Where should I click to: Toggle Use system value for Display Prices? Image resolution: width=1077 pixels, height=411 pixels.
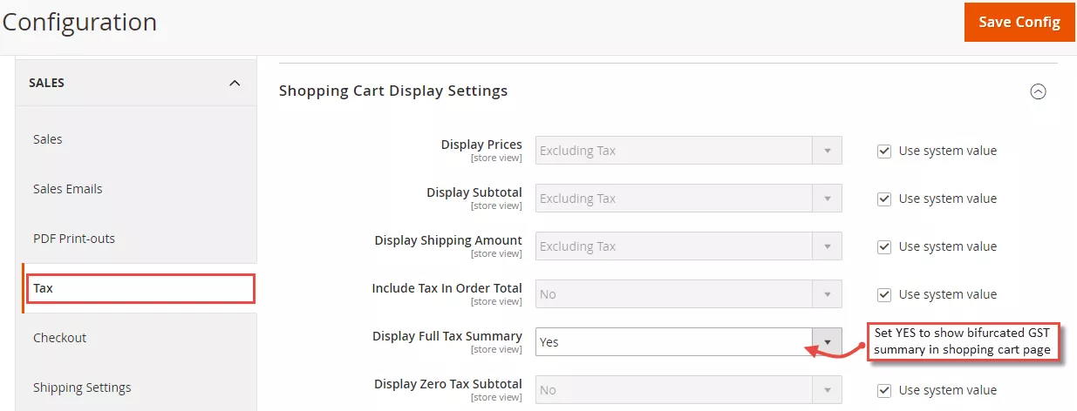pos(883,151)
